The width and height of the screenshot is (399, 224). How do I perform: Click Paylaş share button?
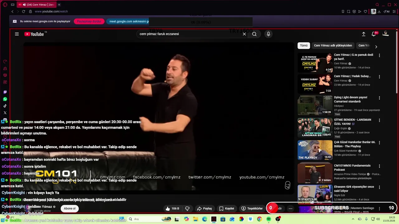[204, 208]
